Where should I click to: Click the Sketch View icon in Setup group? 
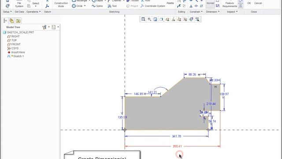pyautogui.click(x=7, y=6)
